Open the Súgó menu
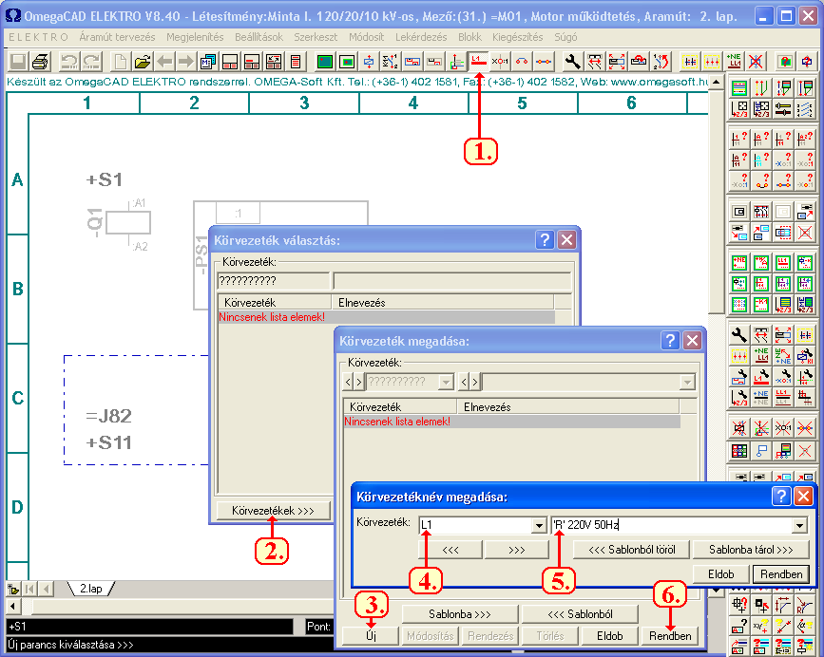This screenshot has height=657, width=824. (565, 37)
